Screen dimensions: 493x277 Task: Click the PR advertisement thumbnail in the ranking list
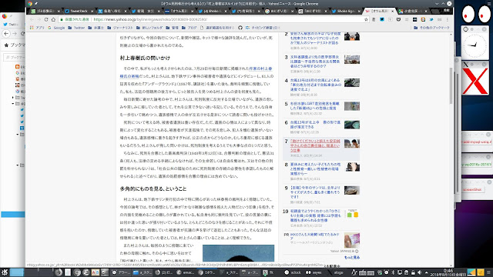352,240
